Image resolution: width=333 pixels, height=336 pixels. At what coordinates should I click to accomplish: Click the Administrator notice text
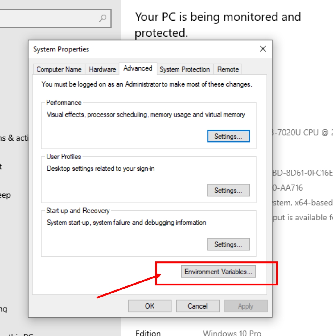tap(147, 84)
